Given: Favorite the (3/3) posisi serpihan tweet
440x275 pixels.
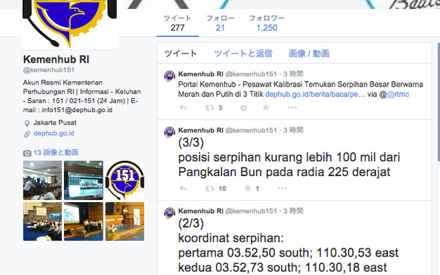Looking at the screenshot, I should tap(247, 188).
